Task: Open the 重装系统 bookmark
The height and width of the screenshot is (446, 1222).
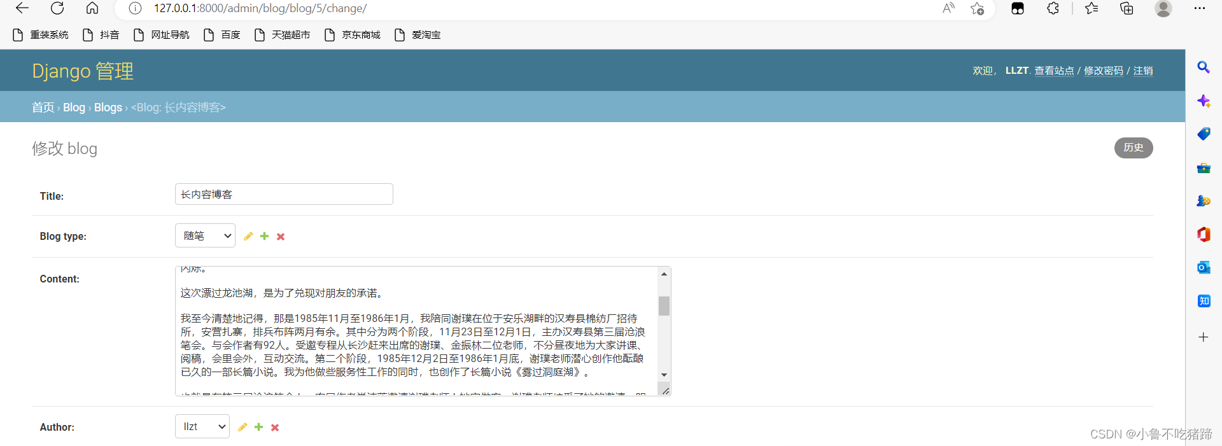Action: pyautogui.click(x=41, y=35)
